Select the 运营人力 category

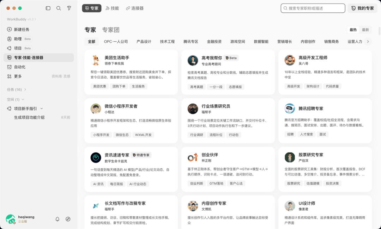tap(355, 42)
